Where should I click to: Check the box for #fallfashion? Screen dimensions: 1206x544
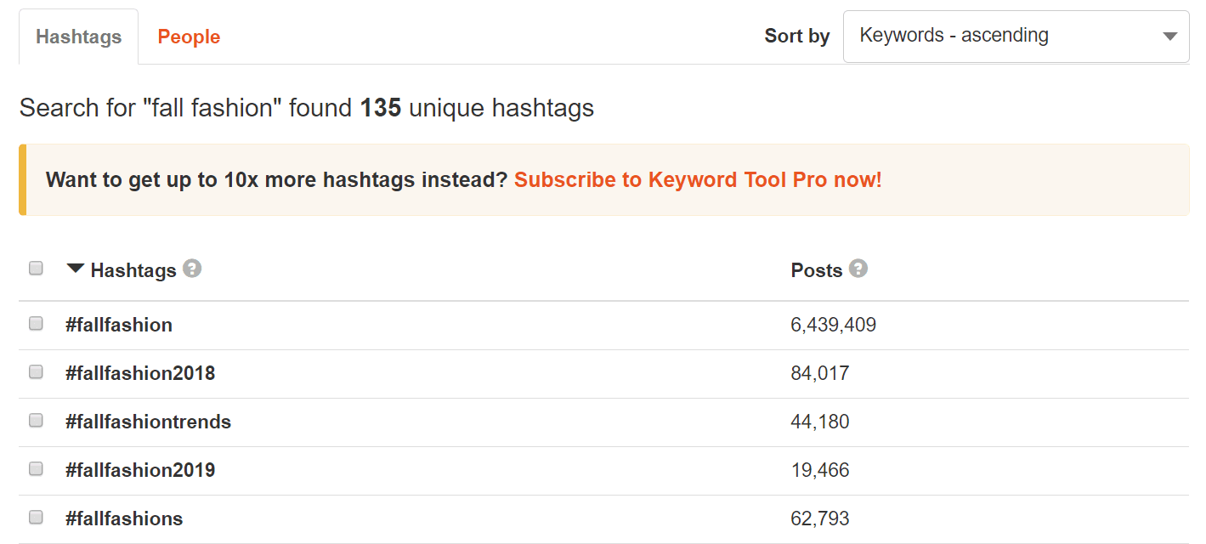coord(36,323)
